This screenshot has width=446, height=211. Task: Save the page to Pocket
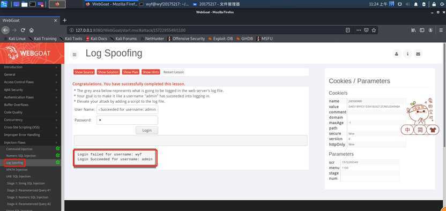(367, 30)
